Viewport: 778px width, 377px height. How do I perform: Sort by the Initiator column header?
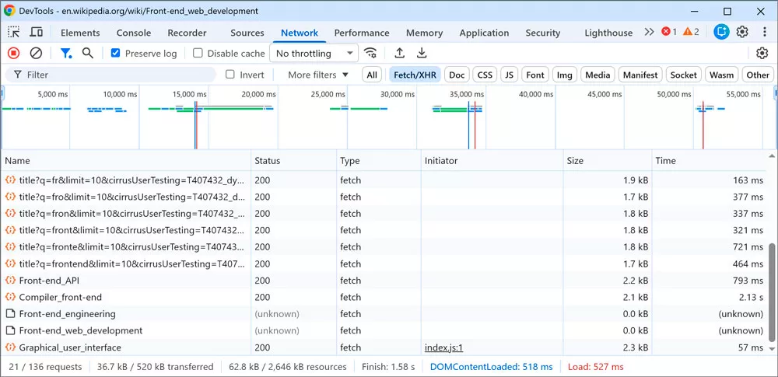point(492,161)
